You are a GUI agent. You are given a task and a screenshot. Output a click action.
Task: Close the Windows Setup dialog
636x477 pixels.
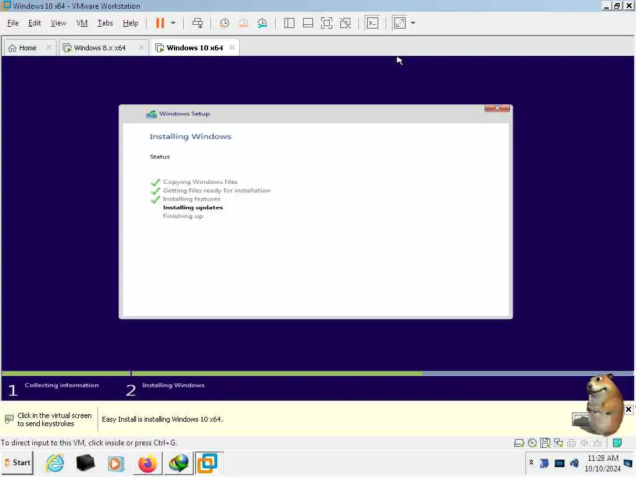click(497, 108)
